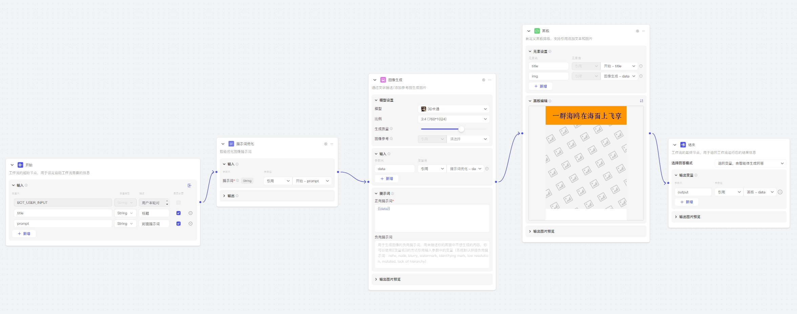Image resolution: width=797 pixels, height=314 pixels.
Task: Run test icon on 图像生成 node
Action: point(484,80)
